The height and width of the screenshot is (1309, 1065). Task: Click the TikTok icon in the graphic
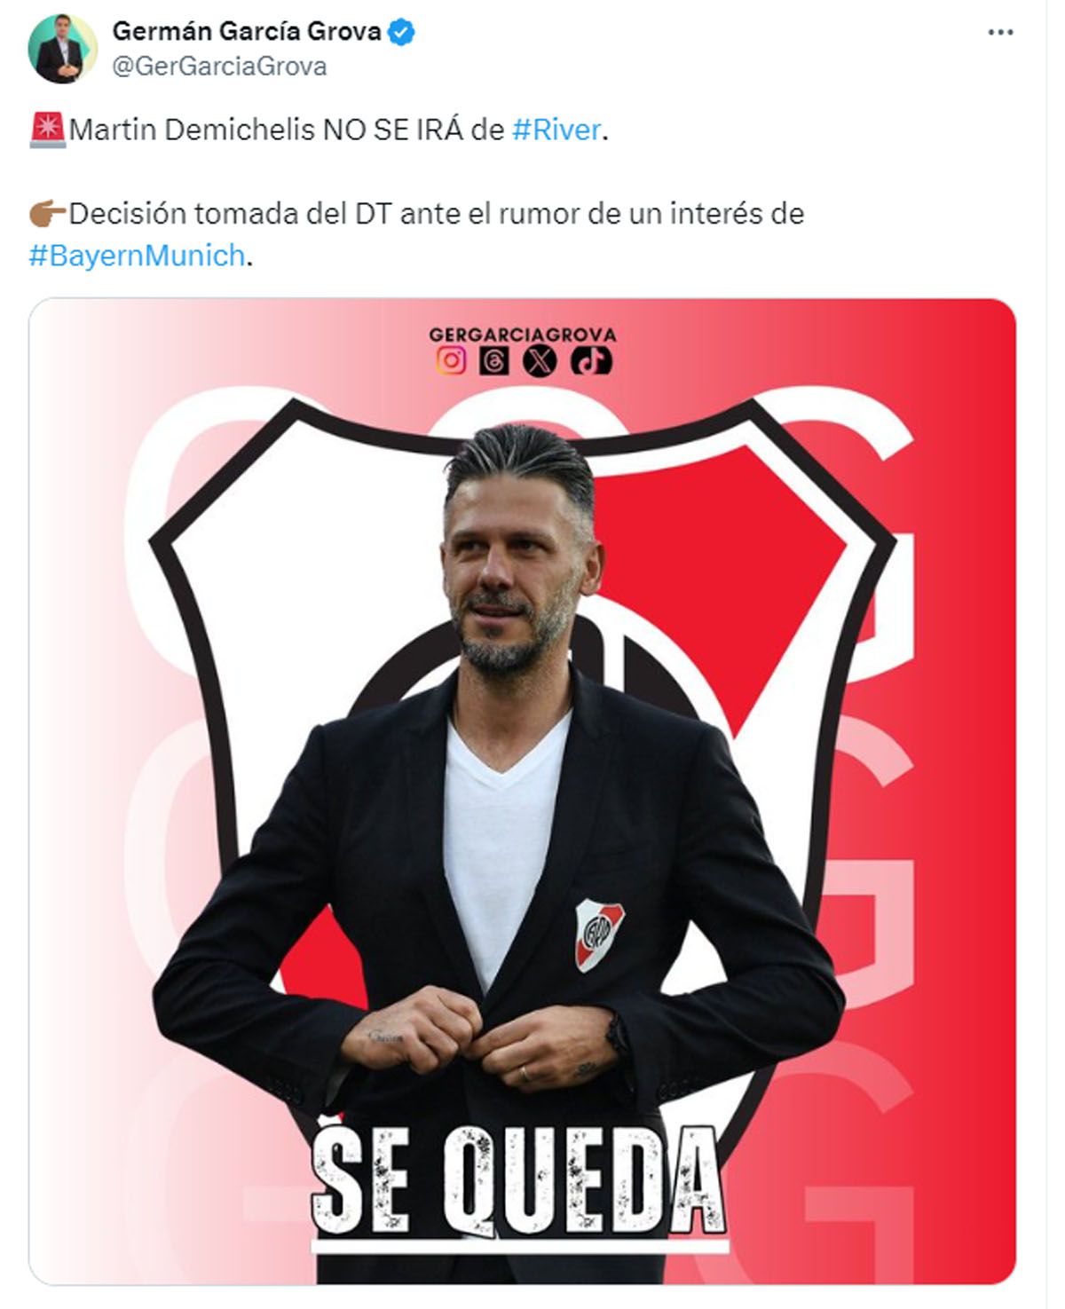[x=591, y=360]
